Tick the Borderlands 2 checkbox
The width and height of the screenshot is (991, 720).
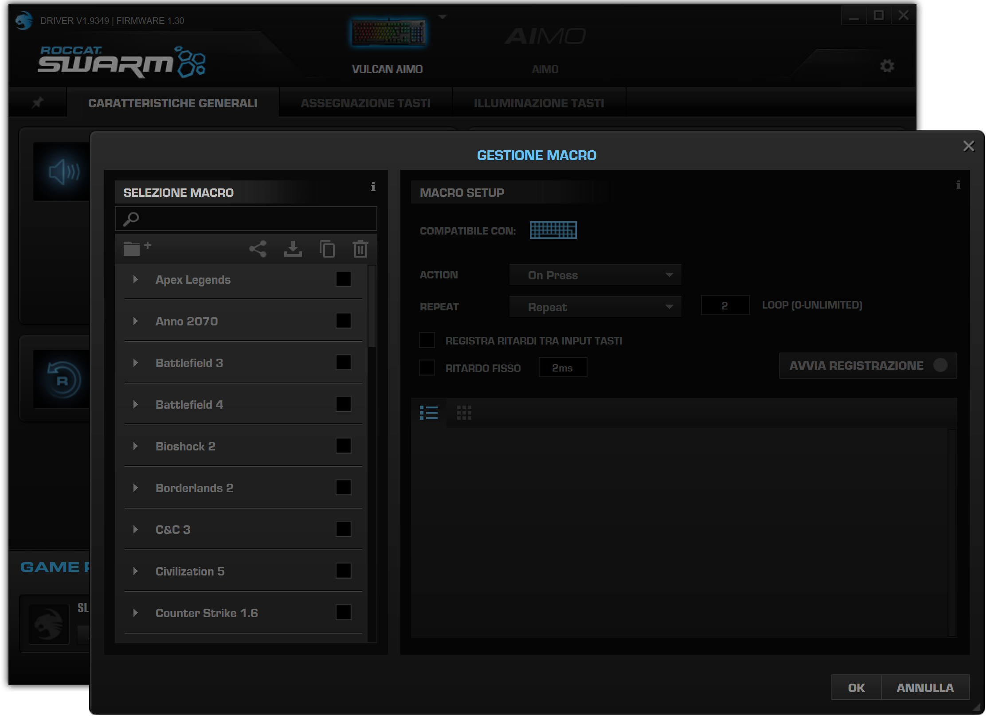[344, 488]
